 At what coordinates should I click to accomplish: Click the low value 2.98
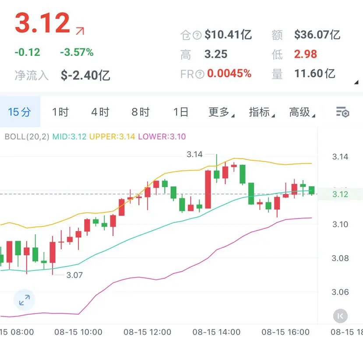[x=305, y=54]
